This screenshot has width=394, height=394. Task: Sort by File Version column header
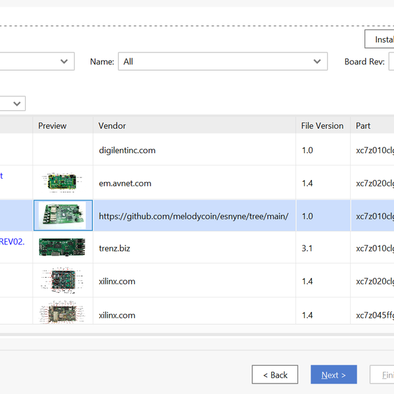click(322, 125)
